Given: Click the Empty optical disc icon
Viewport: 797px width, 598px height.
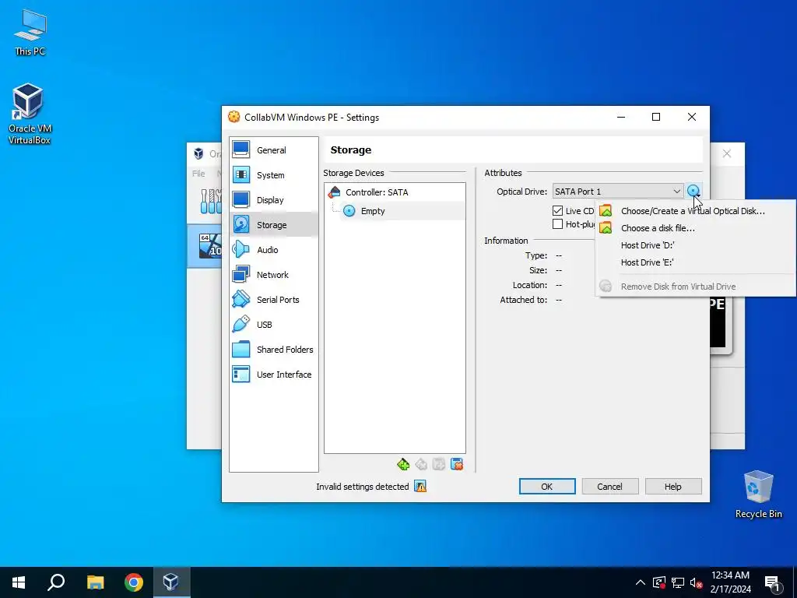Looking at the screenshot, I should click(x=349, y=211).
